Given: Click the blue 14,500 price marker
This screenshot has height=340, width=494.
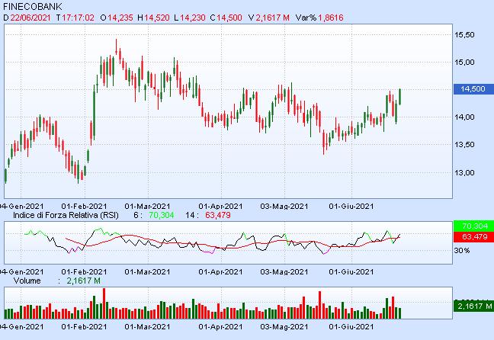Looking at the screenshot, I should coord(473,89).
